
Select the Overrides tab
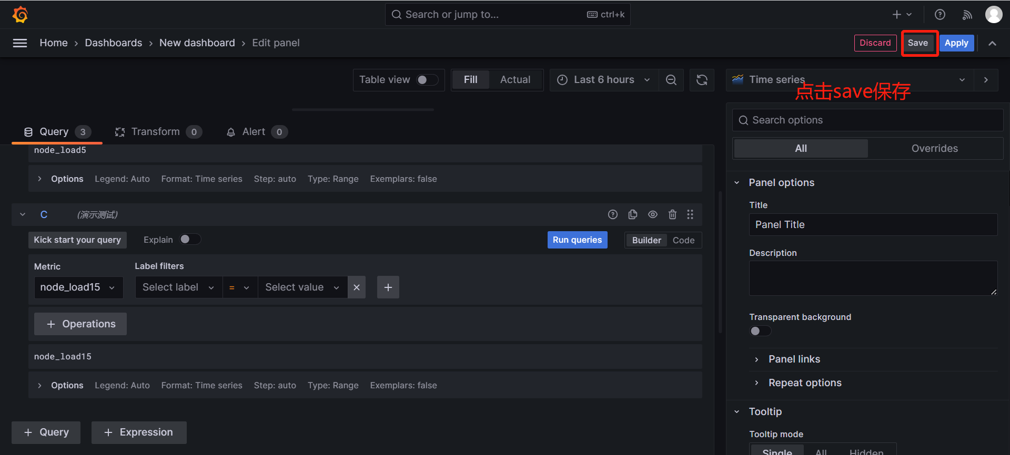pos(934,149)
